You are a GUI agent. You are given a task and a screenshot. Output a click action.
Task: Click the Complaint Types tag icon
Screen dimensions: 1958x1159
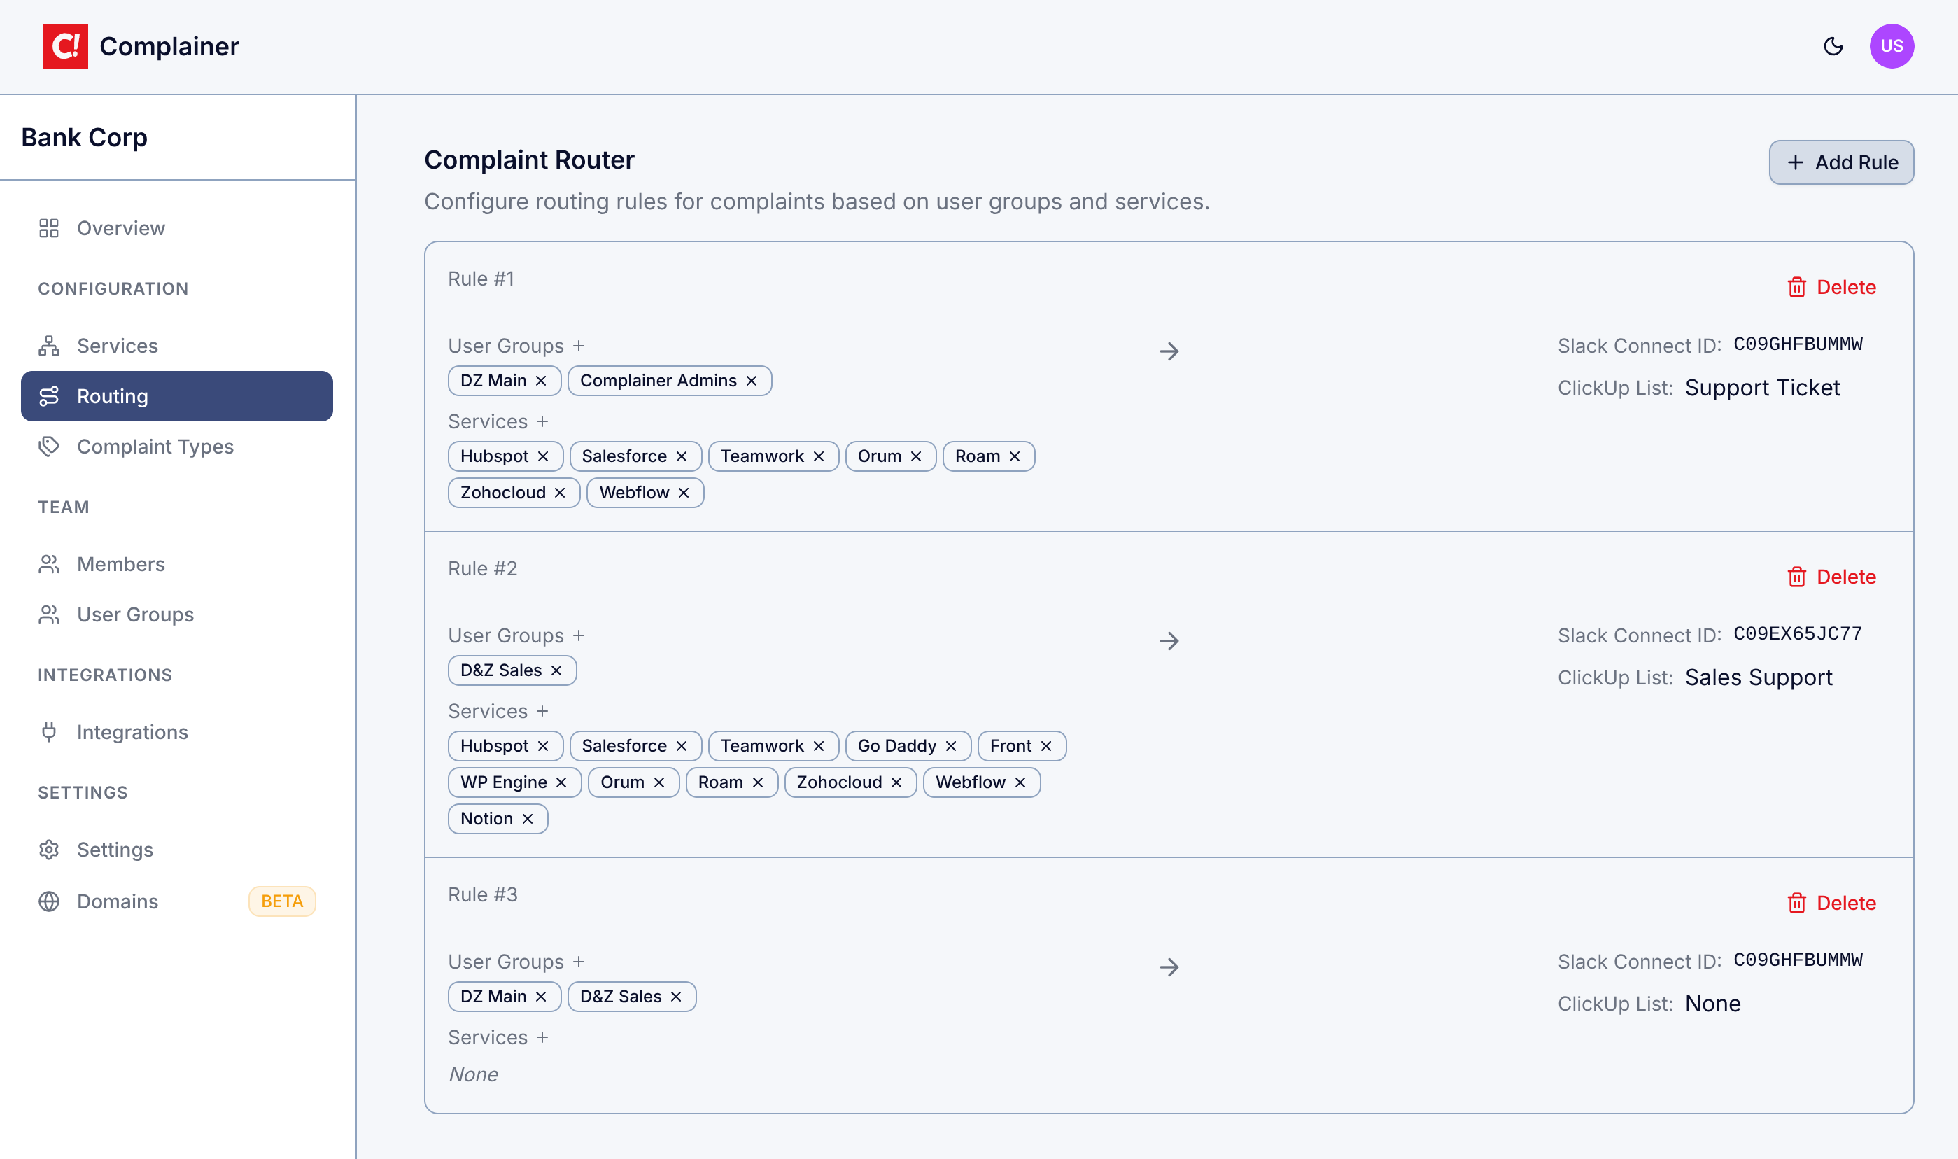click(x=49, y=447)
